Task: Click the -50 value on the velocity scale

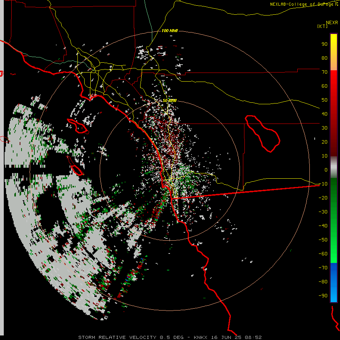Action: [x=323, y=240]
